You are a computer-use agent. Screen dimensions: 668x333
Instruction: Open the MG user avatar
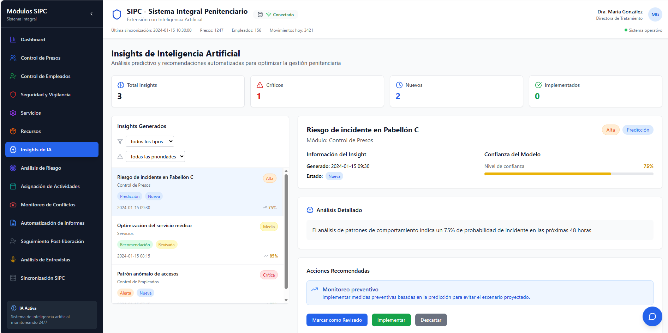pyautogui.click(x=655, y=14)
